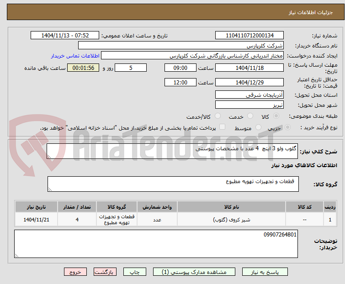Click the گروه کالا textarea
Image resolution: width=345 pixels, height=284 pixels.
pyautogui.click(x=173, y=184)
